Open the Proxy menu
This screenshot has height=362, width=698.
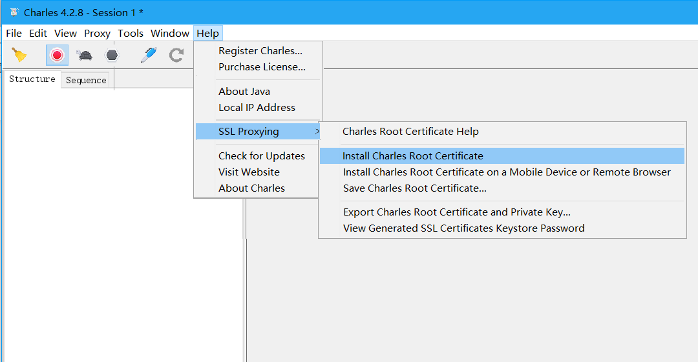[97, 34]
